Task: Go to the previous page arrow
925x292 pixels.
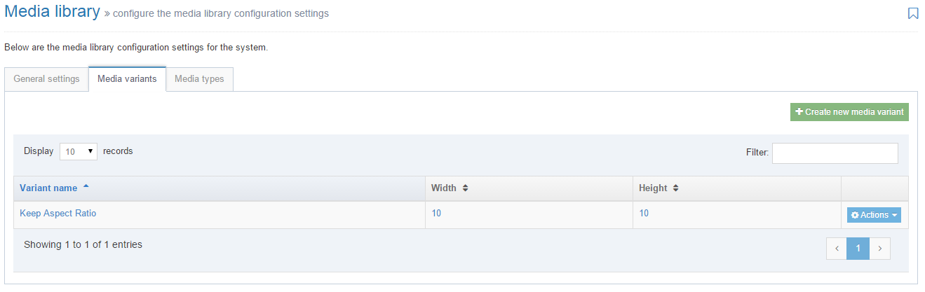Action: (x=837, y=249)
